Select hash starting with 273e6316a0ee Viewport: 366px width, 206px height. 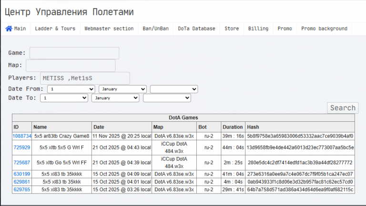point(300,174)
